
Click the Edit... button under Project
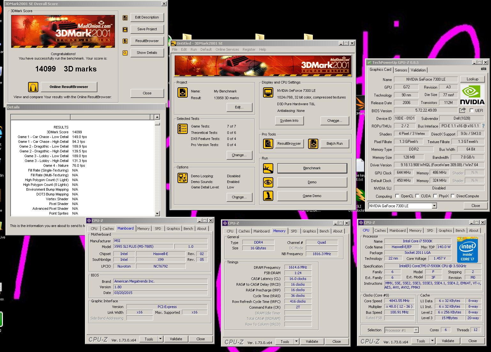pyautogui.click(x=239, y=107)
